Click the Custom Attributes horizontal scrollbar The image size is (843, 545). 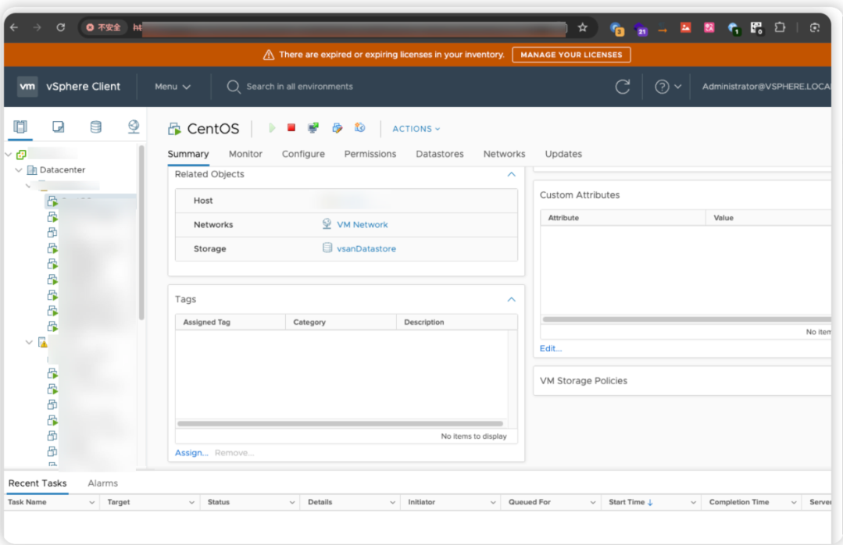point(687,319)
